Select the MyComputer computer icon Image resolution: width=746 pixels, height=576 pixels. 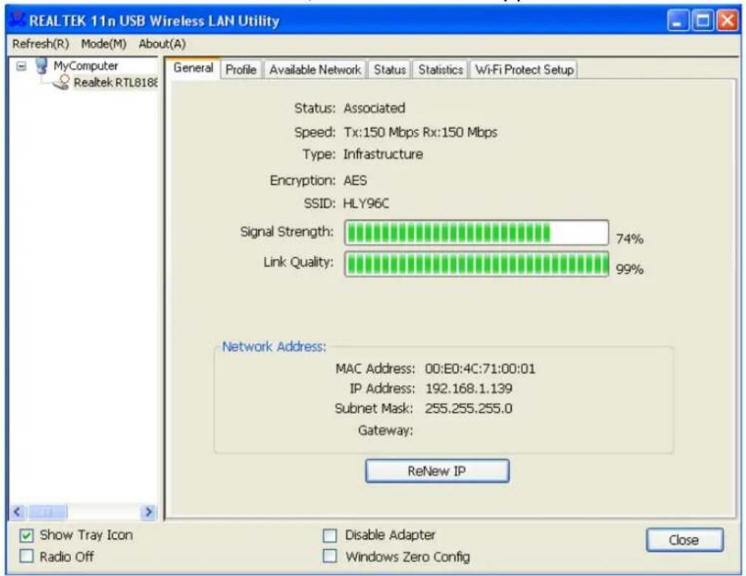42,66
